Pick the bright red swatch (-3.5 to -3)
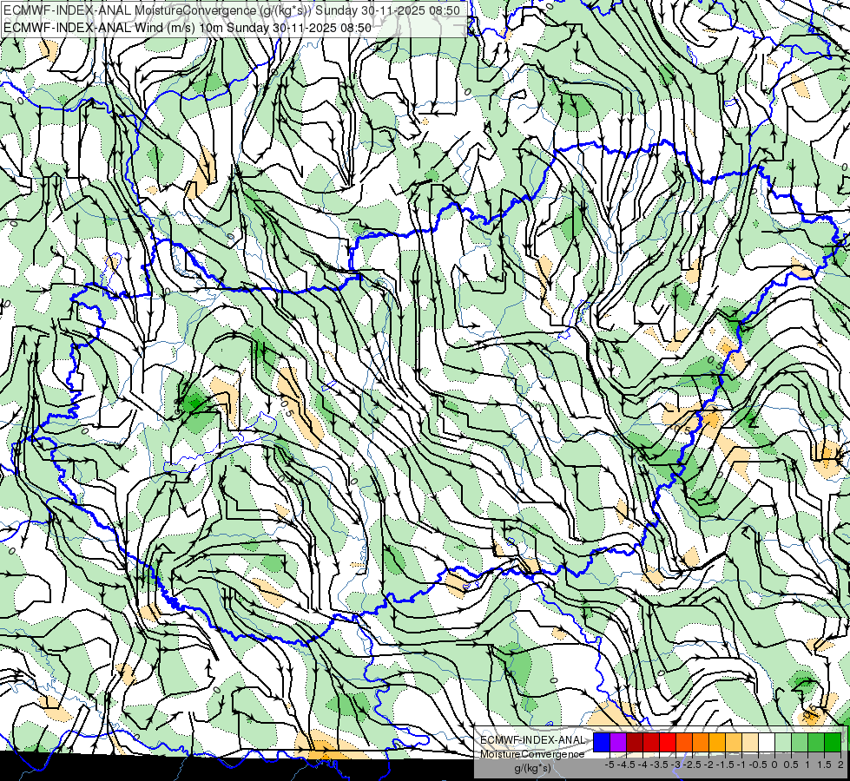 [668, 743]
